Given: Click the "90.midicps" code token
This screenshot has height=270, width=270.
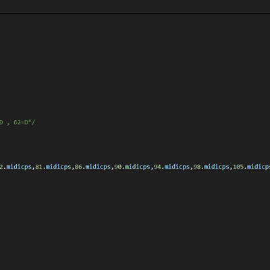Looking at the screenshot, I should 132,167.
